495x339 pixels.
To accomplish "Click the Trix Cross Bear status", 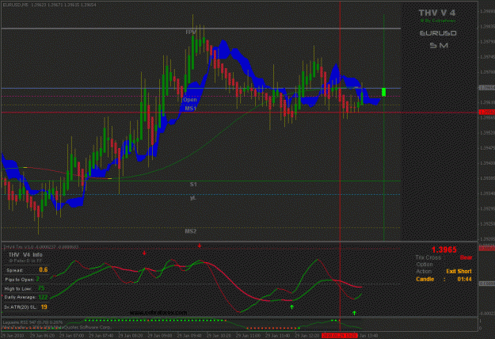I will point(466,257).
